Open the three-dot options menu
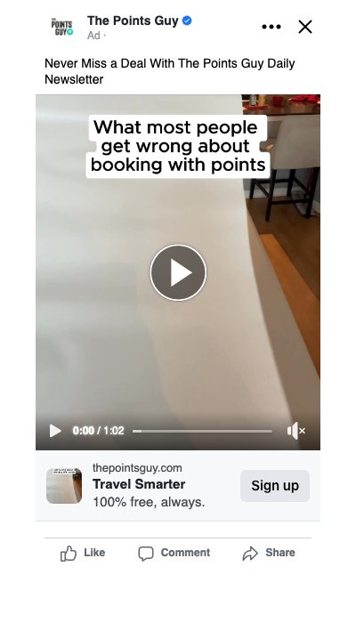 (x=271, y=27)
